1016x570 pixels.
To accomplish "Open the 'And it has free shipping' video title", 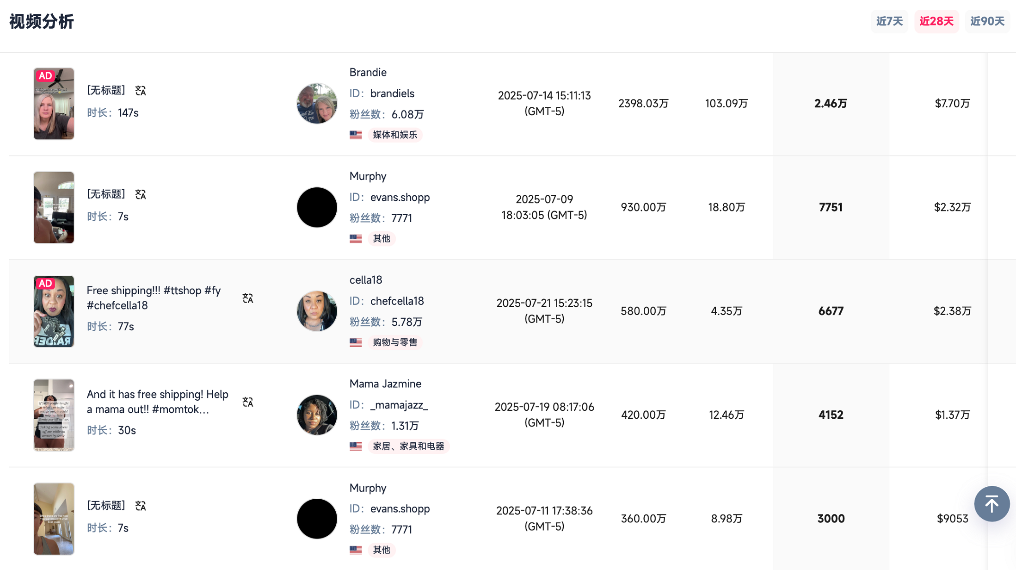I will pyautogui.click(x=157, y=402).
